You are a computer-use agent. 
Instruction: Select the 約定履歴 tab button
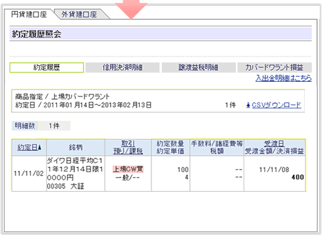[x=46, y=68]
